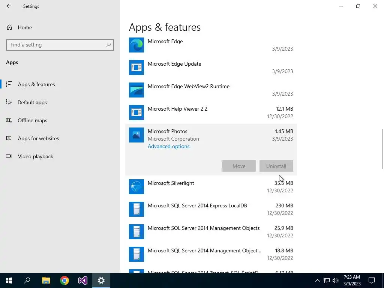Select the Microsoft Silverlight entry name

[x=171, y=183]
